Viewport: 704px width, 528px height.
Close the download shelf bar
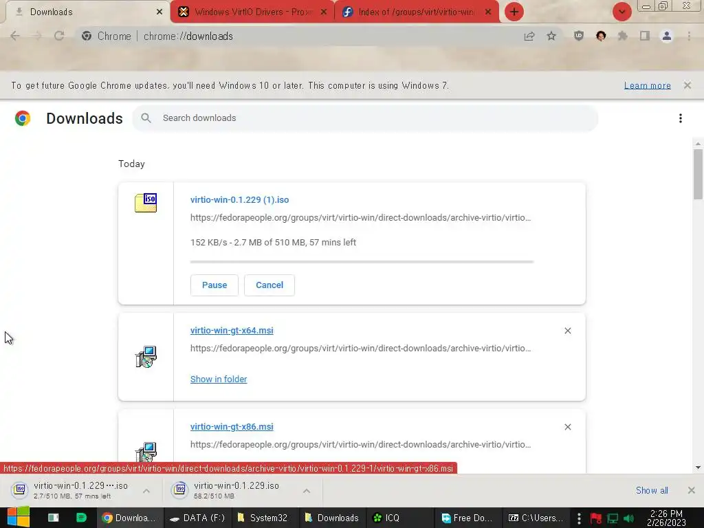tap(692, 490)
